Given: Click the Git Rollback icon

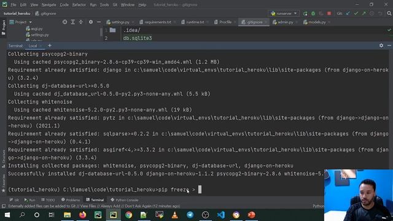Looking at the screenshot, I should 380,14.
